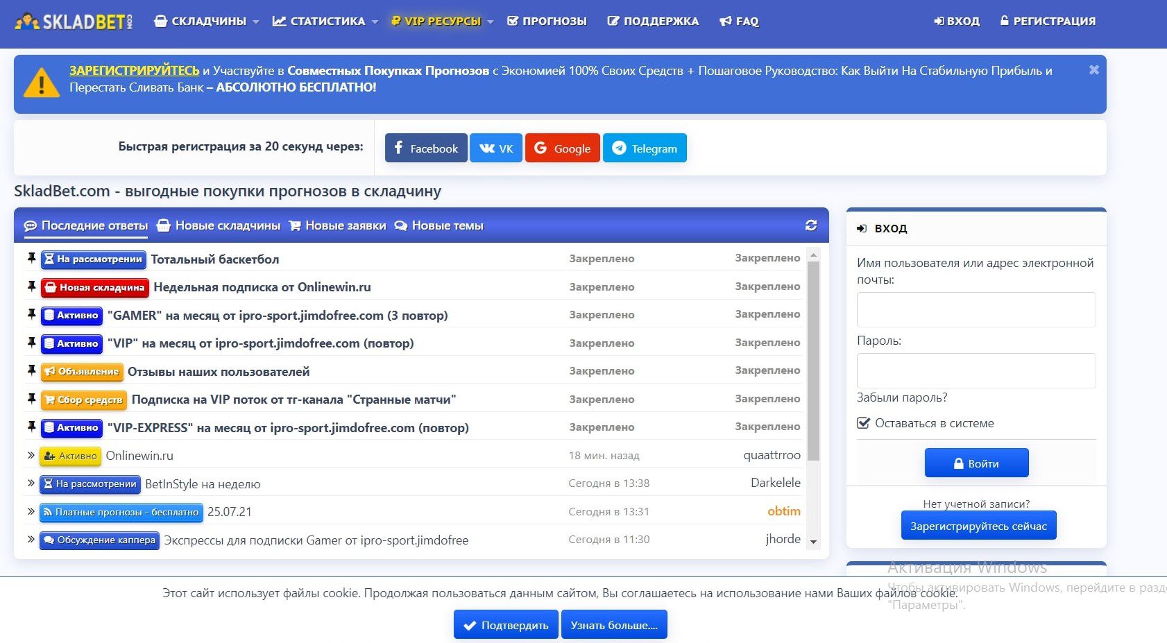Click the На рассмотрении badge beside BetInStyle
The height and width of the screenshot is (643, 1167).
coord(90,484)
